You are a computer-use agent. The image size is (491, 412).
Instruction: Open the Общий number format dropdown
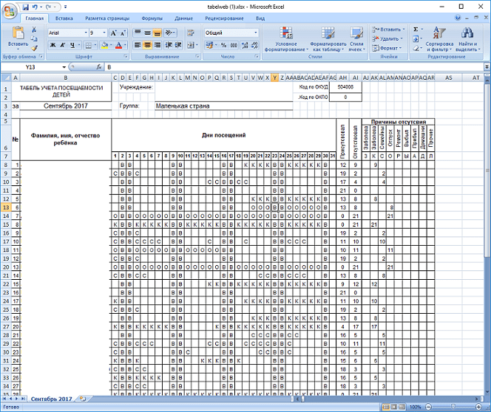pyautogui.click(x=256, y=33)
